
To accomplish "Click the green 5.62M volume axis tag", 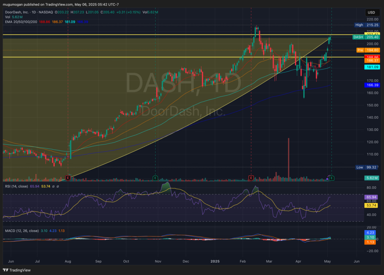I will coord(372,178).
